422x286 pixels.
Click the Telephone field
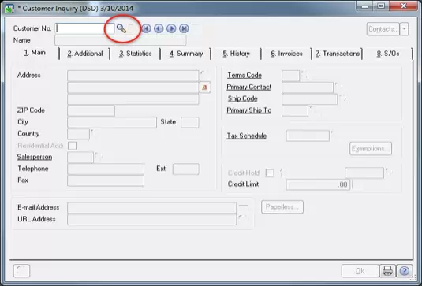coord(106,169)
